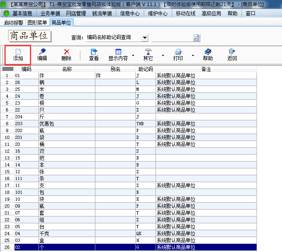Image resolution: width=282 pixels, height=252 pixels.
Task: Select the row named 台
Action: [128, 227]
